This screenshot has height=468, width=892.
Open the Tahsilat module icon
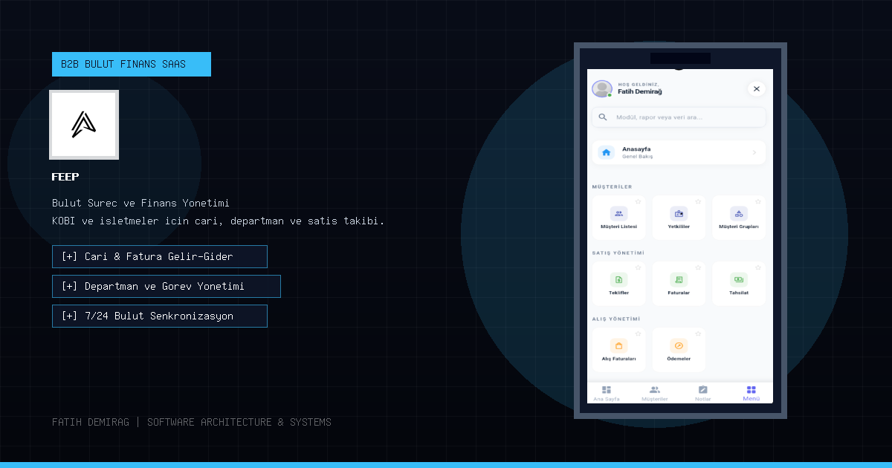point(739,280)
